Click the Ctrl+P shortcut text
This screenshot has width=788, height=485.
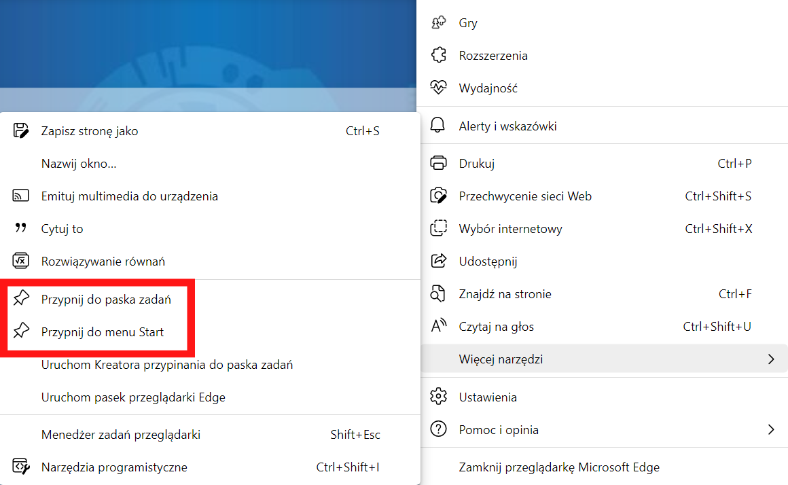(x=734, y=163)
